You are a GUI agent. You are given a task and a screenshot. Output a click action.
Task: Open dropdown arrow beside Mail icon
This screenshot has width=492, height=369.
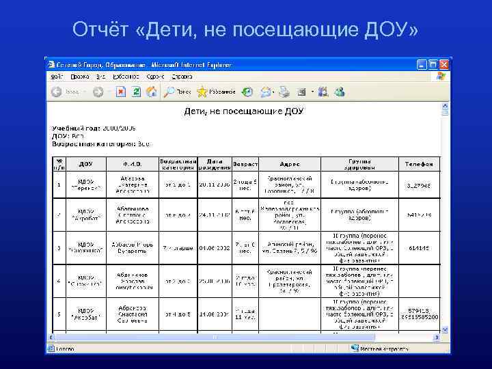273,92
